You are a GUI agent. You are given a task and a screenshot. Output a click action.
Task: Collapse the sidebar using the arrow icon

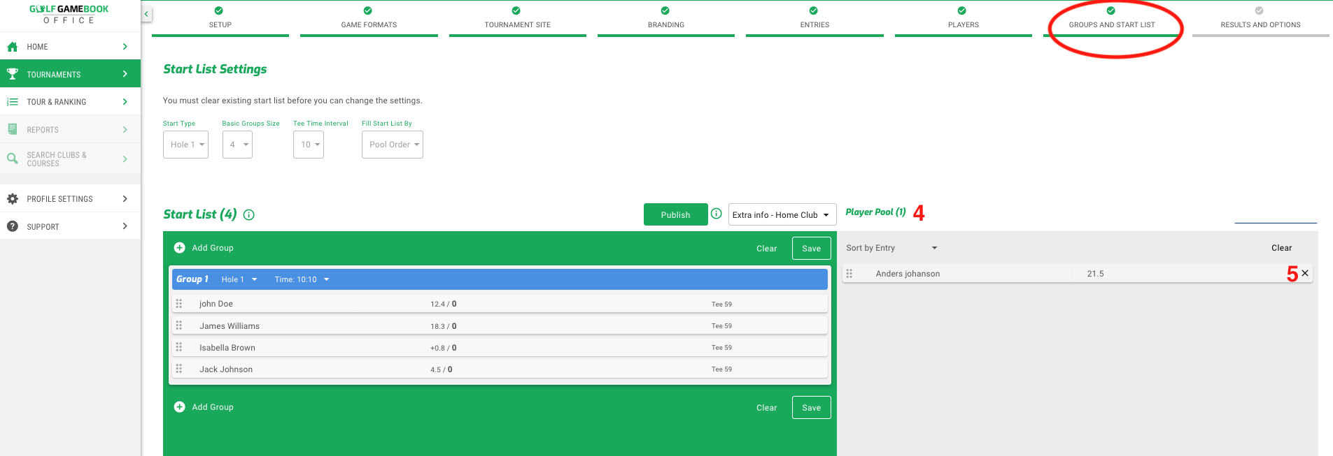tap(146, 14)
